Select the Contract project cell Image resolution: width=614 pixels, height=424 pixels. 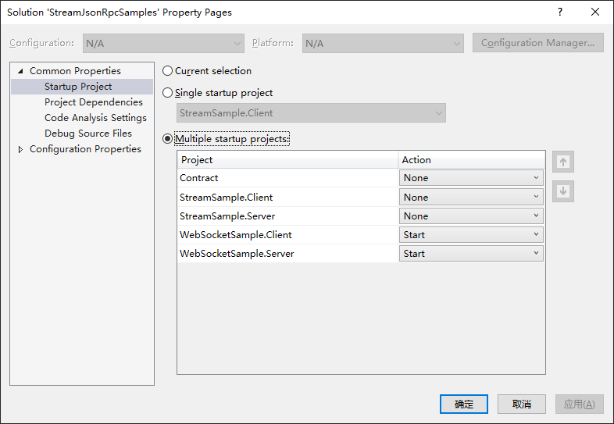click(287, 178)
